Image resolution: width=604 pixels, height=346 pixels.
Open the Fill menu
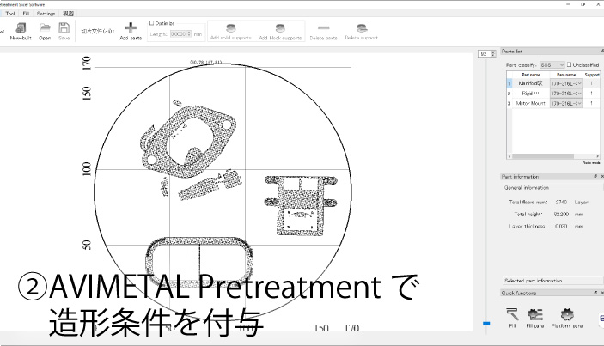[x=26, y=14]
